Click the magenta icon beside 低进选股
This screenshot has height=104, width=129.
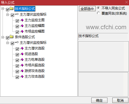coord(22,54)
